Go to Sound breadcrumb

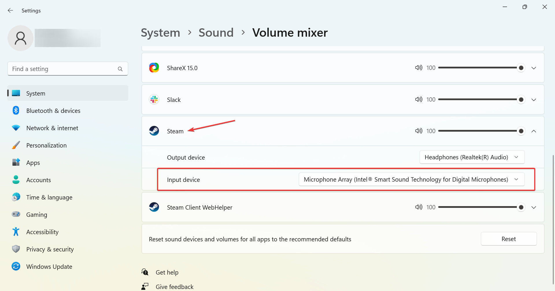216,33
